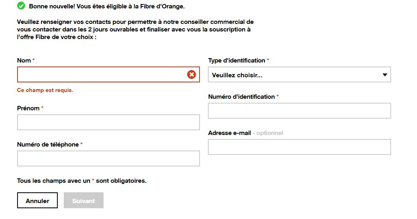The image size is (417, 219).
Task: Open the Type d'identification combo box
Action: (x=295, y=75)
